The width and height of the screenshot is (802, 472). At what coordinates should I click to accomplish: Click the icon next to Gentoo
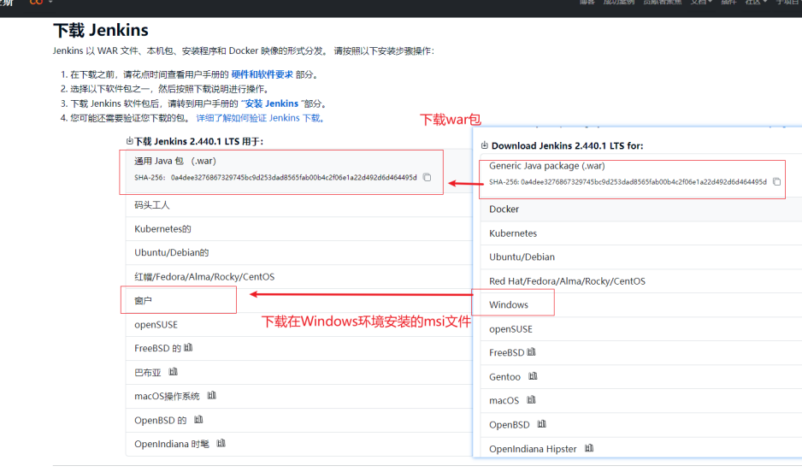click(x=533, y=376)
